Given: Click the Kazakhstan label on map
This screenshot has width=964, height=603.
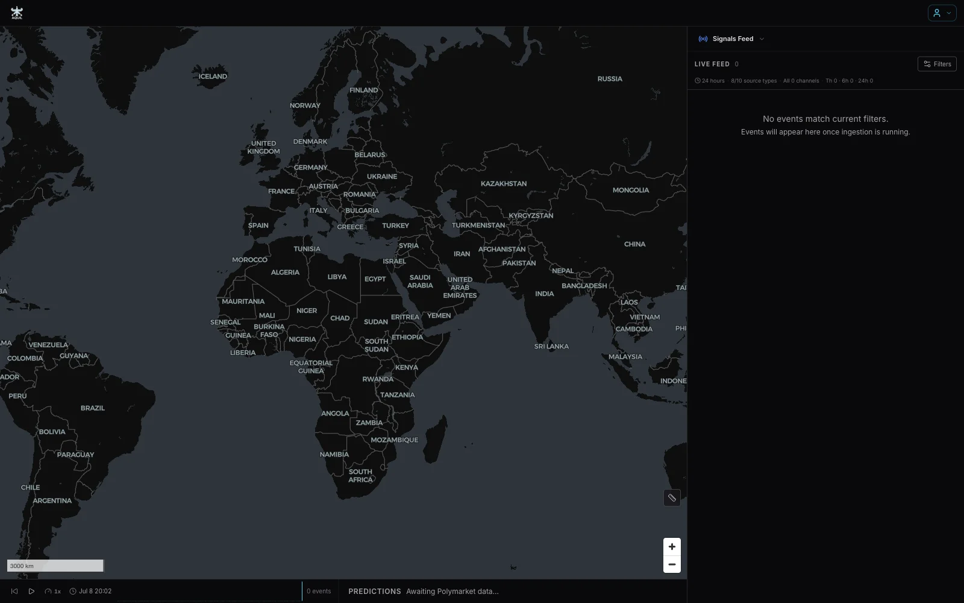Looking at the screenshot, I should pyautogui.click(x=504, y=183).
